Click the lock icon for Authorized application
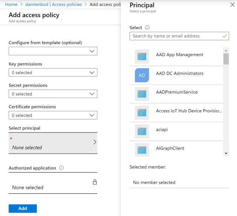The width and height of the screenshot is (237, 216). point(95,182)
